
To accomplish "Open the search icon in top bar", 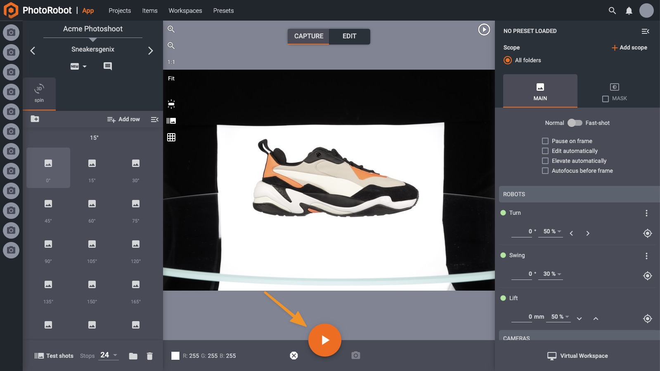I will pyautogui.click(x=612, y=11).
